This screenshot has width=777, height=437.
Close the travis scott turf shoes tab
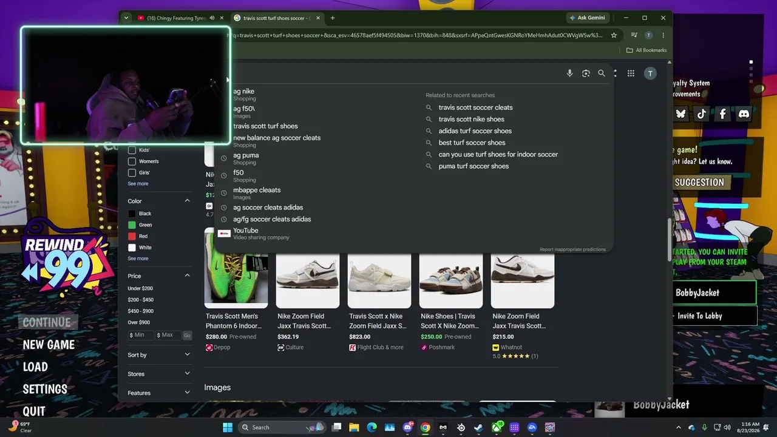point(317,18)
